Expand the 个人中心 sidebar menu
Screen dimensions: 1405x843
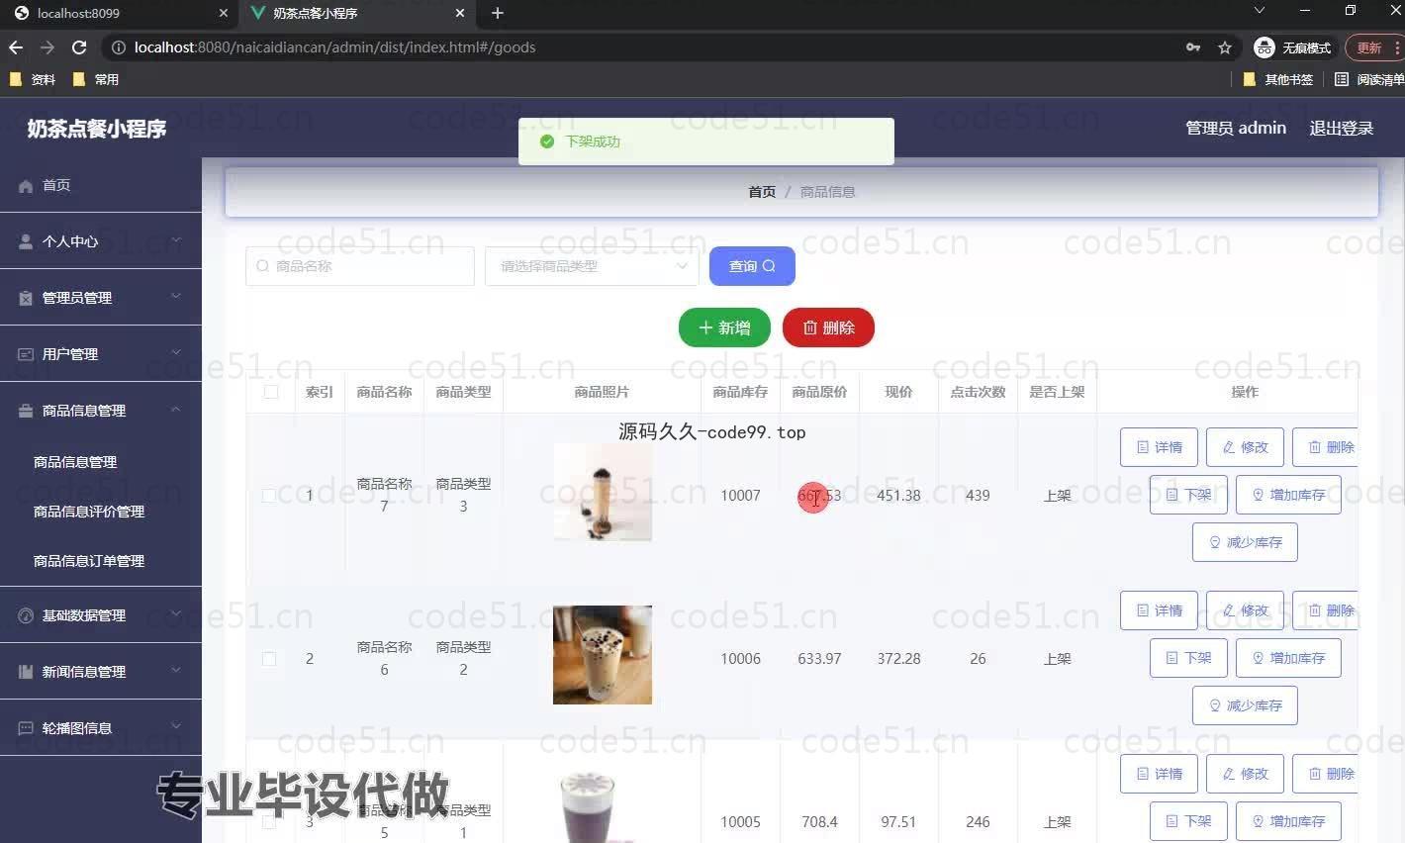[x=101, y=241]
